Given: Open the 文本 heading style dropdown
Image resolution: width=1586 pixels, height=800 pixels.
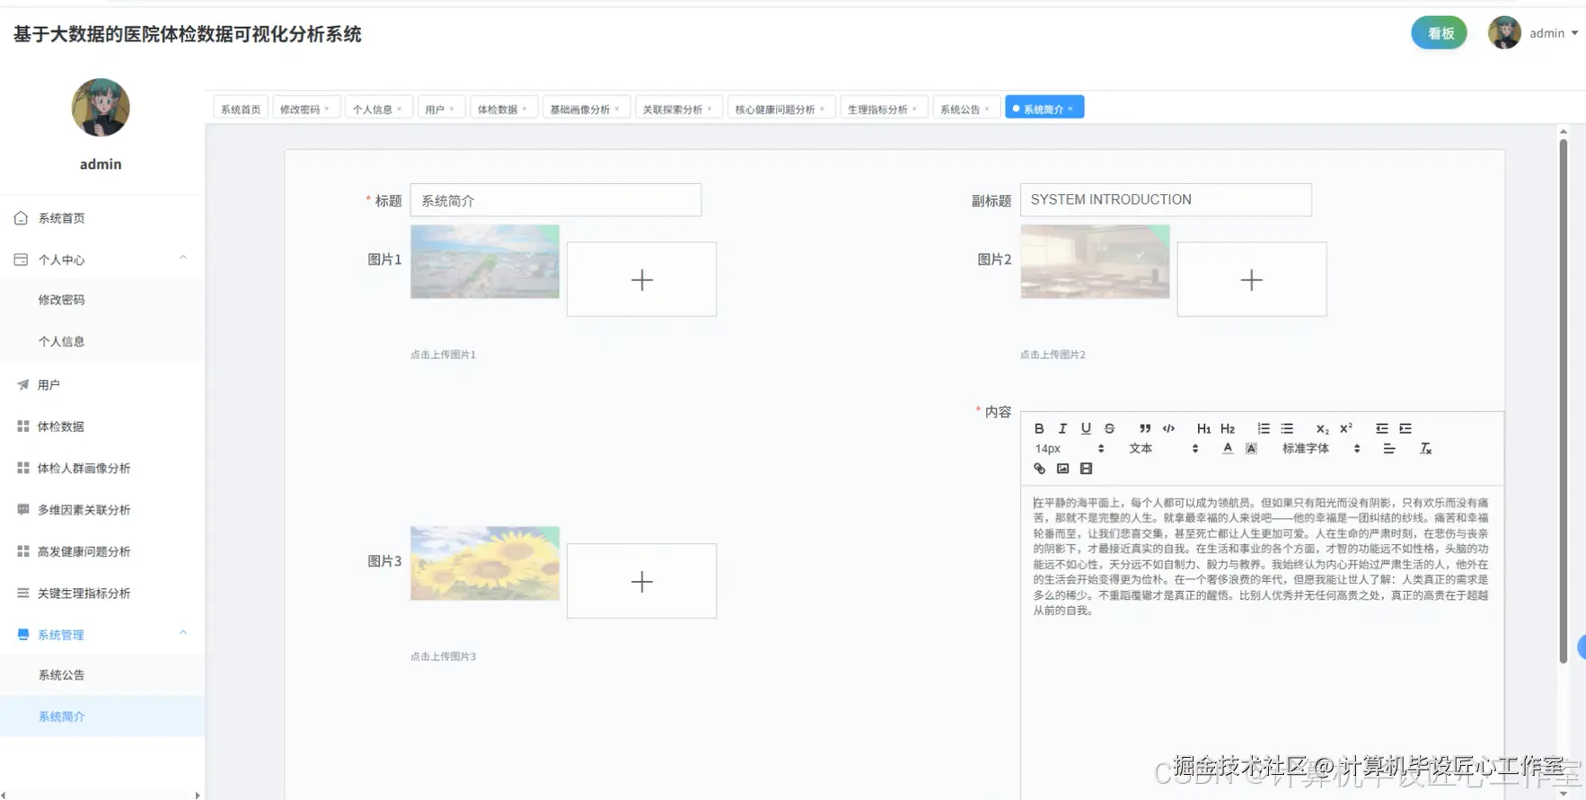Looking at the screenshot, I should click(x=1163, y=448).
